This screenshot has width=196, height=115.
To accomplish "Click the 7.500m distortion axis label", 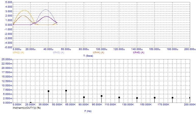I will [7, 90].
